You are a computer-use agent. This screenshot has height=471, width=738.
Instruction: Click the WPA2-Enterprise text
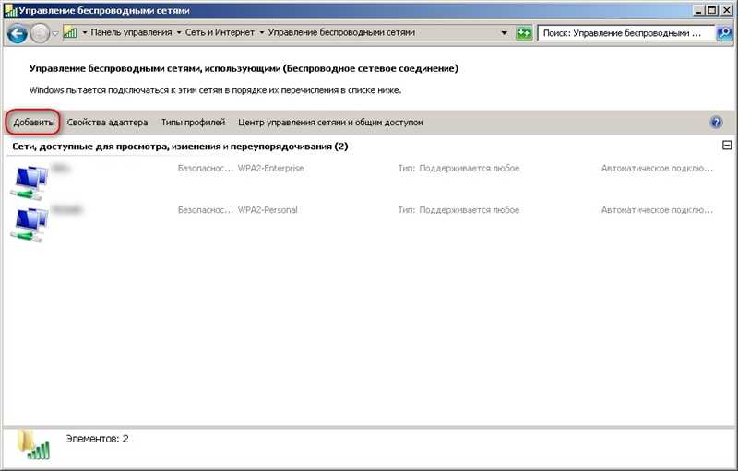click(x=270, y=169)
